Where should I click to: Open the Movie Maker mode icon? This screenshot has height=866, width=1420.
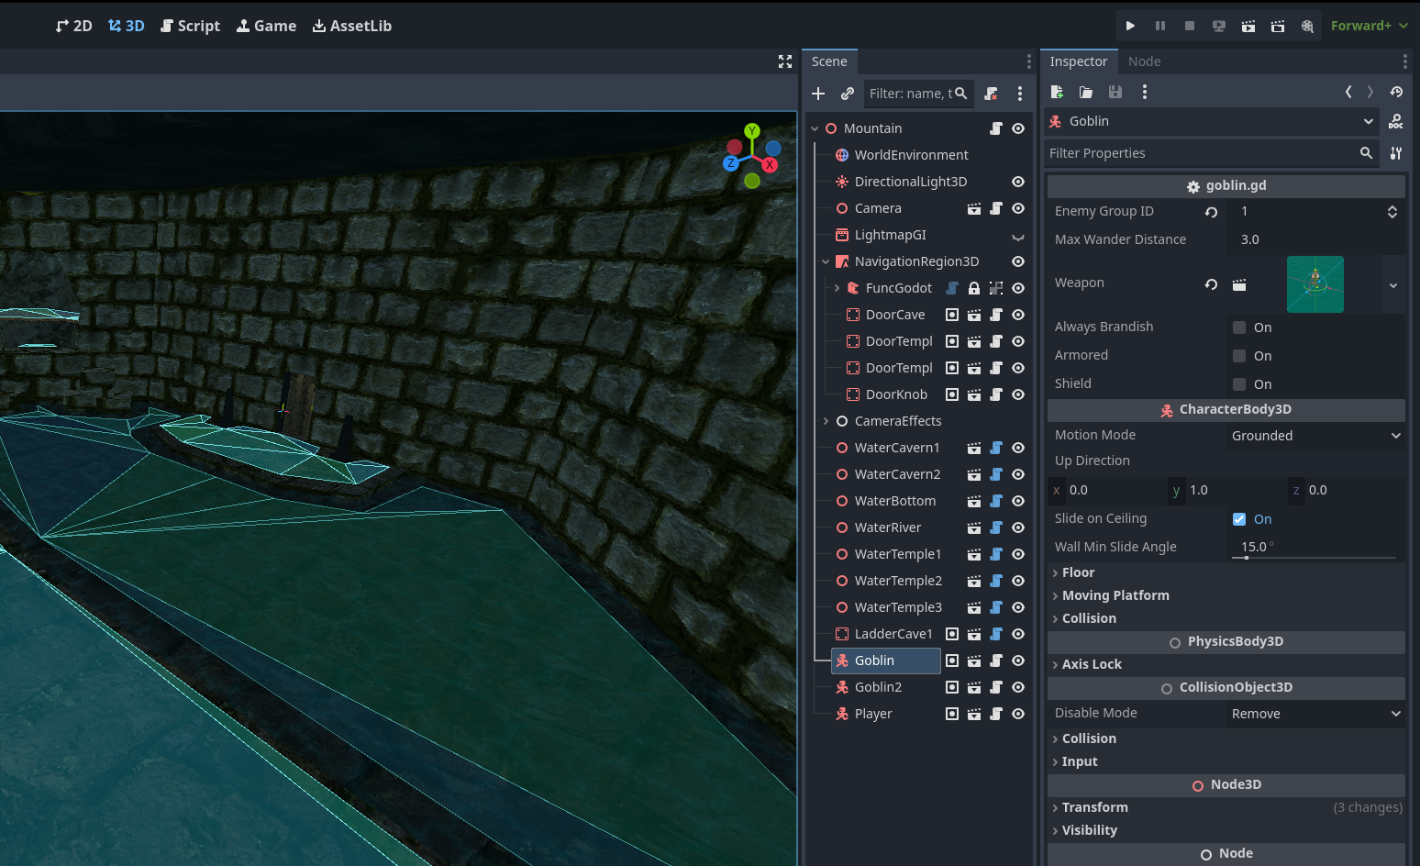1307,26
